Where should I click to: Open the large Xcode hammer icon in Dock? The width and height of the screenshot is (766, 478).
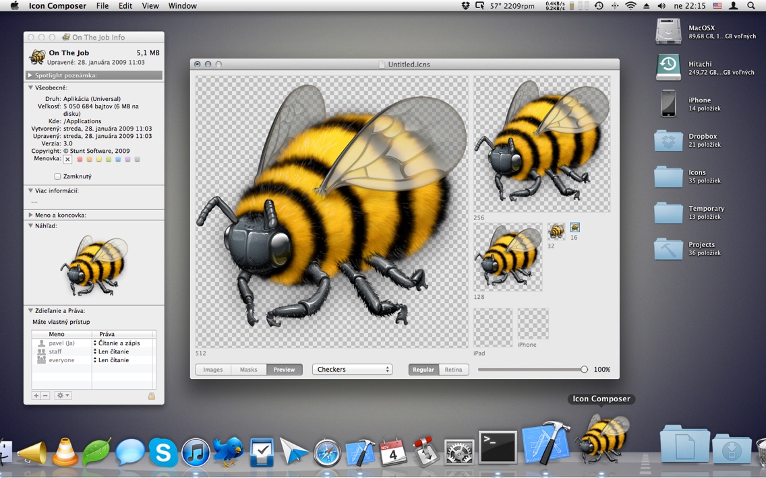pyautogui.click(x=546, y=443)
